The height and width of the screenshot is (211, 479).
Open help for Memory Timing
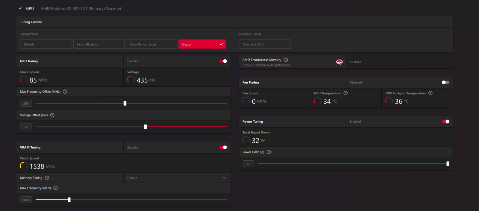[x=47, y=178]
